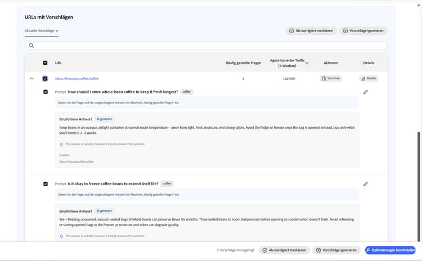This screenshot has width=422, height=261.
Task: Click the URLs mit Vorschlägen heading
Action: pos(49,17)
